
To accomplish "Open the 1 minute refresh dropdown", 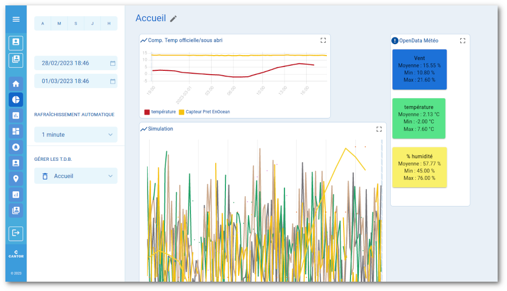I will click(76, 135).
